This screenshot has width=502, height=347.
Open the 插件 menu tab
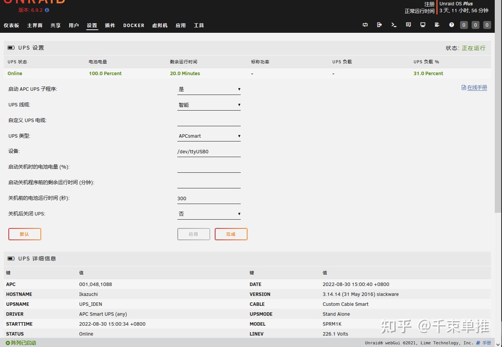pyautogui.click(x=110, y=25)
